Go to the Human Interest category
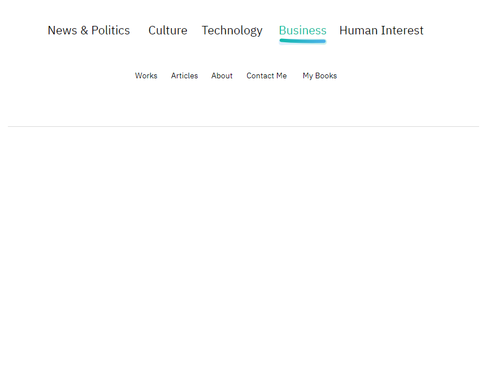This screenshot has height=369, width=487. tap(381, 30)
